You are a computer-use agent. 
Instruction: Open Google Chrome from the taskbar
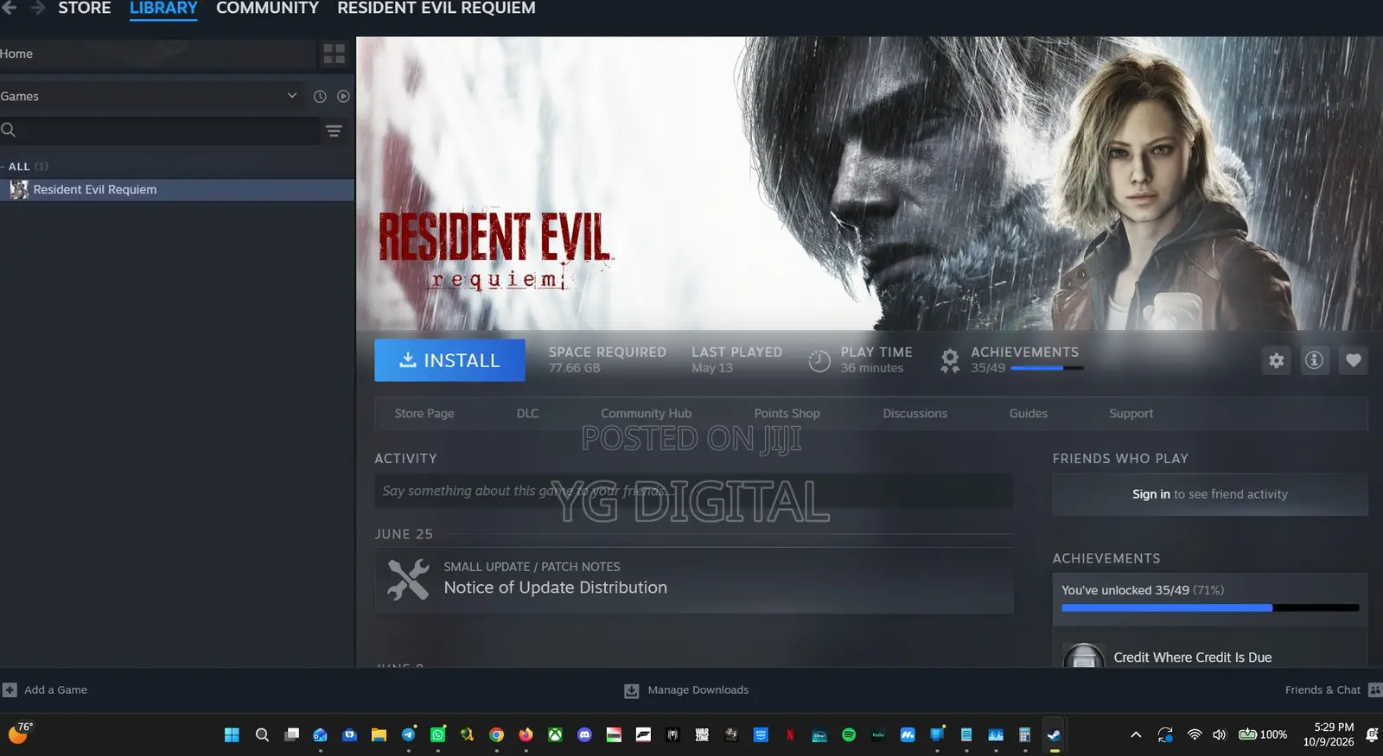point(496,735)
